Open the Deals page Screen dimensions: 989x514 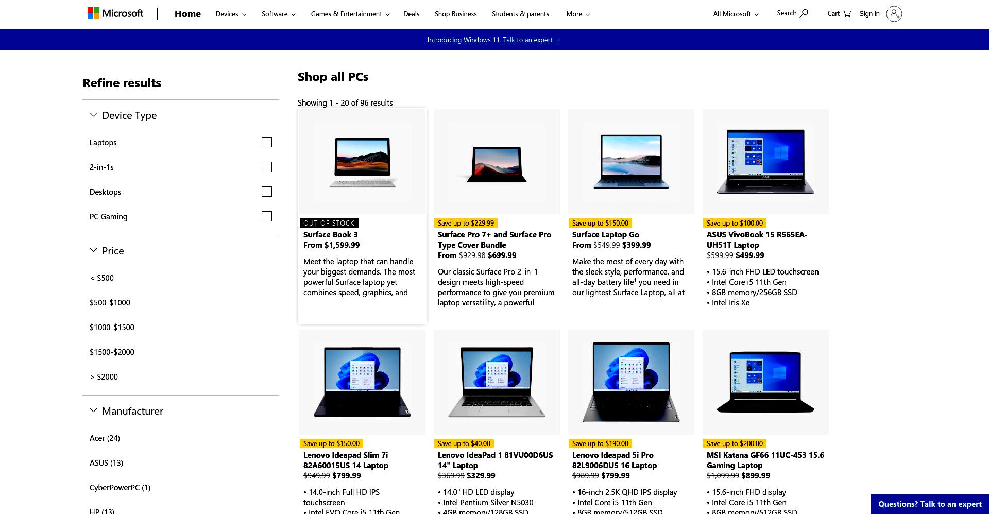tap(411, 14)
